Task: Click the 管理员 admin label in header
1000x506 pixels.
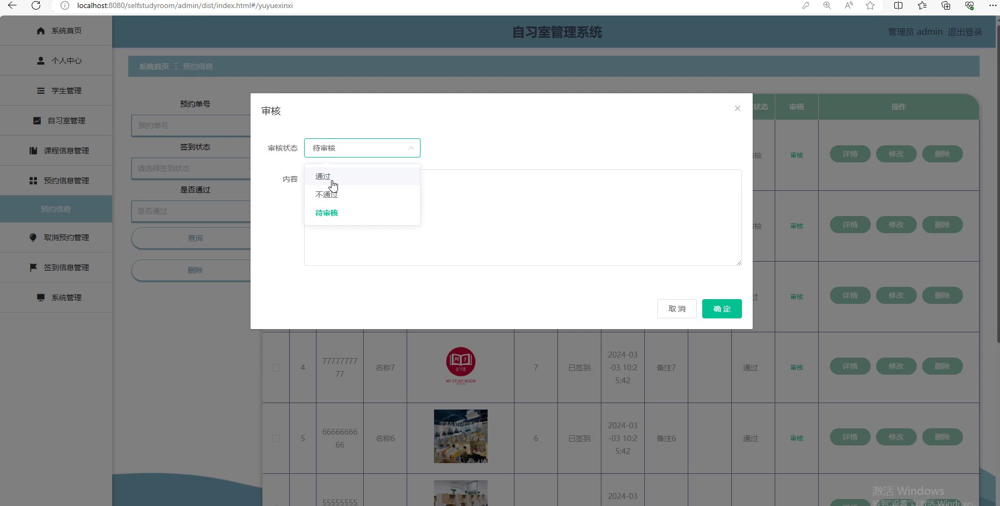Action: click(915, 32)
